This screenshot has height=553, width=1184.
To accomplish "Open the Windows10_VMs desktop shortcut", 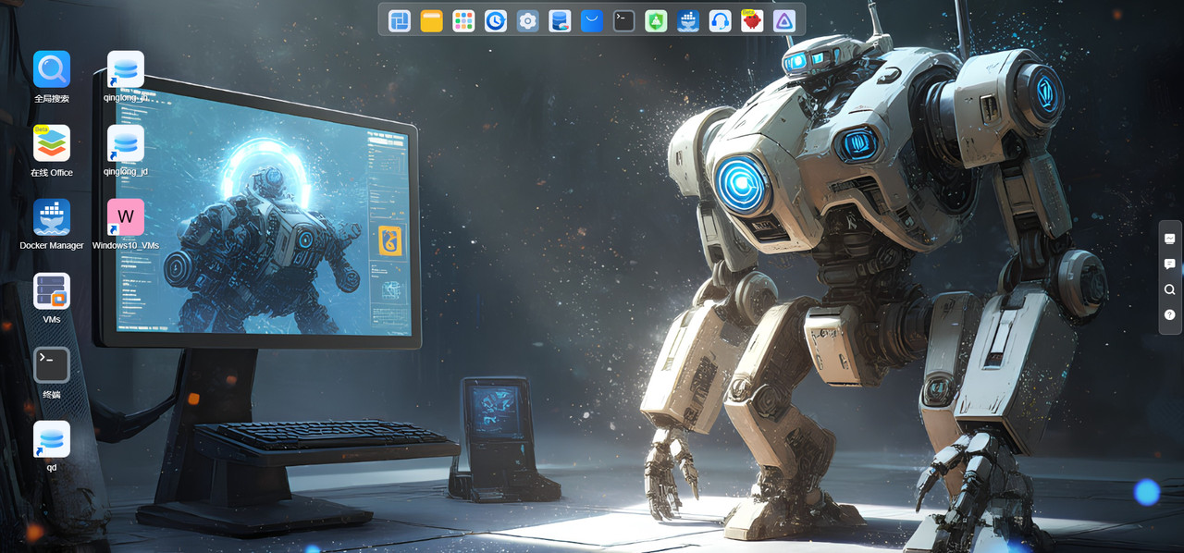I will click(x=126, y=217).
